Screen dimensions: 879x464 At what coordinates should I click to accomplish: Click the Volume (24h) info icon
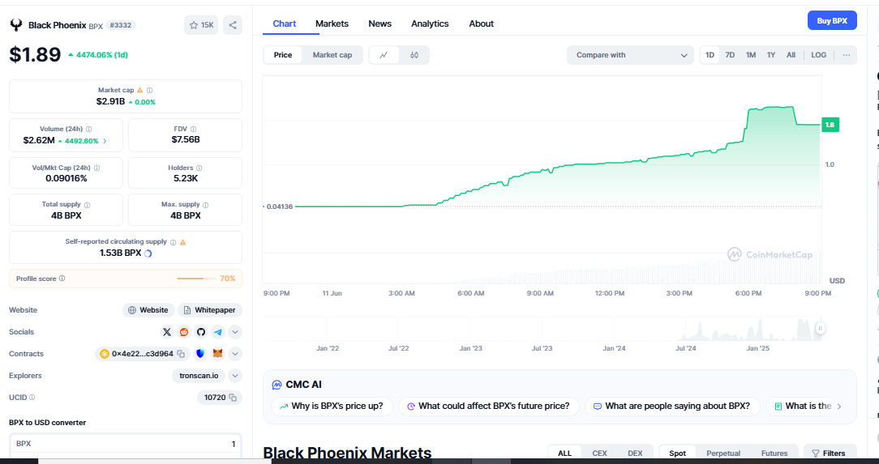[x=89, y=130]
